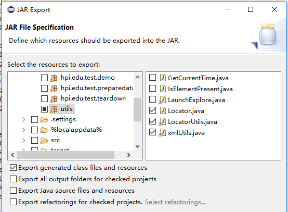
Task: Expand the src folder node
Action: pyautogui.click(x=24, y=141)
